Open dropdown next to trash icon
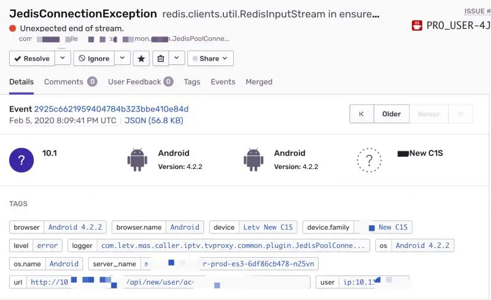 coord(177,58)
